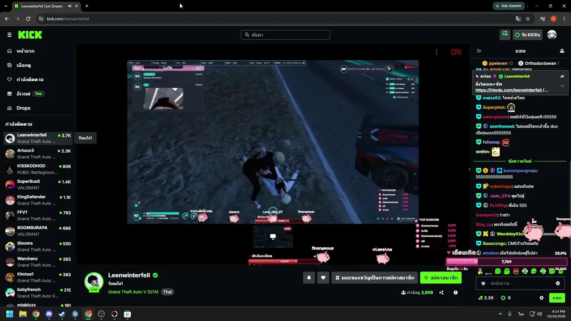Open chat settings gear
This screenshot has height=321, width=571.
coord(542,298)
